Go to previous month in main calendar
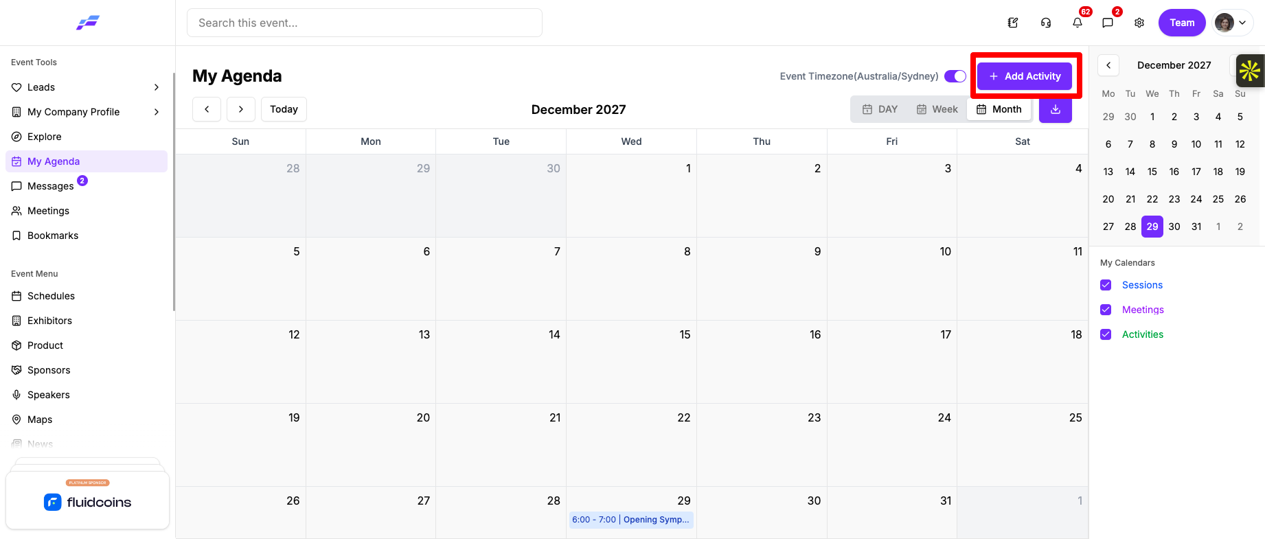Viewport: 1265px width, 539px height. pos(207,109)
